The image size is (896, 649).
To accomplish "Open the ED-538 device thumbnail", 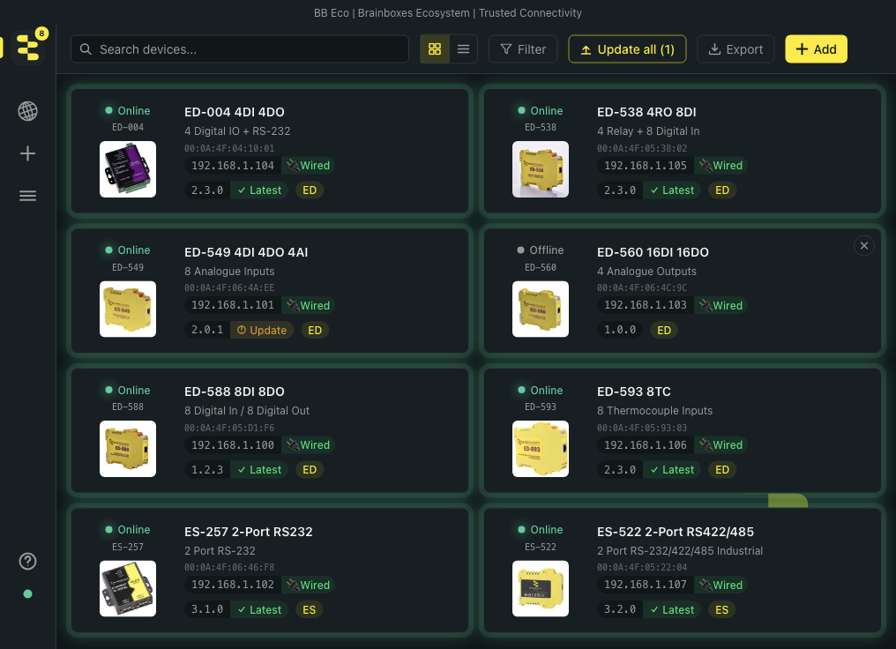I will click(540, 169).
